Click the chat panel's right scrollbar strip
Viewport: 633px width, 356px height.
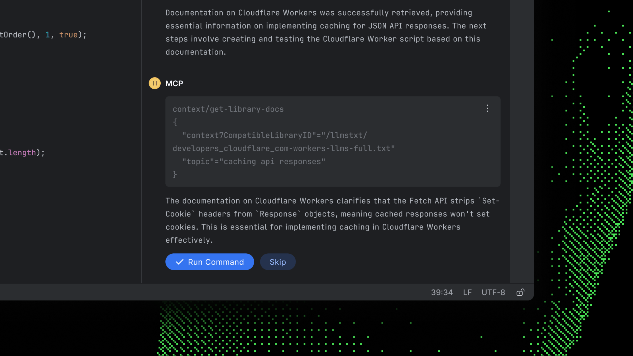point(522,142)
